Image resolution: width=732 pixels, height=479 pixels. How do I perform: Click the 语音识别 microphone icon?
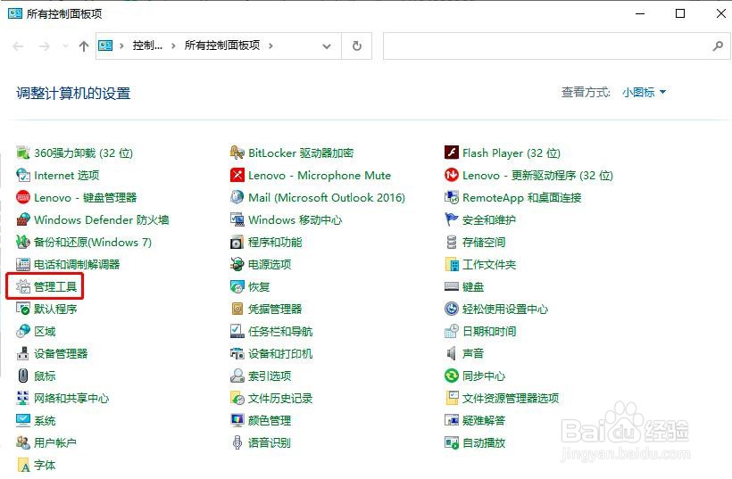[x=237, y=442]
